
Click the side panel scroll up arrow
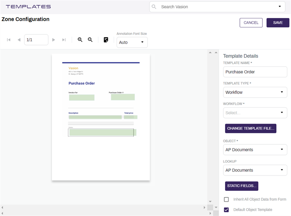216,53
